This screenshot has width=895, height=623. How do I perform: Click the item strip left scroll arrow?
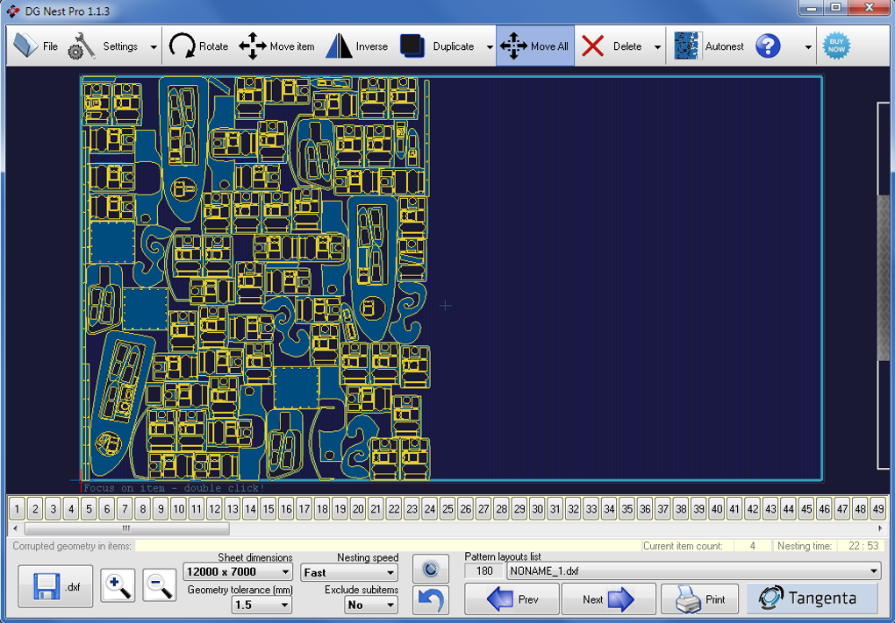point(16,528)
